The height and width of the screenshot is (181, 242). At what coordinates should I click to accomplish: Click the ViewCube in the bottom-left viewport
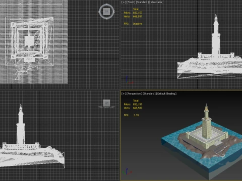[x=106, y=103]
